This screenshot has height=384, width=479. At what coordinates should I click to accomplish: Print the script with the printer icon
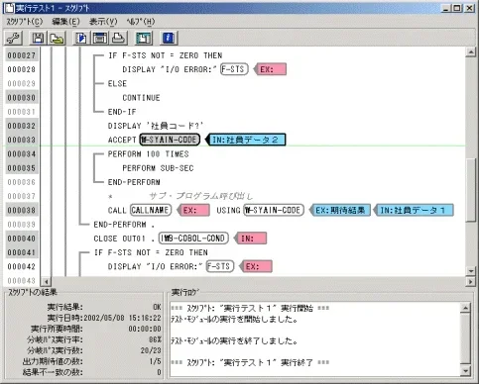[118, 38]
